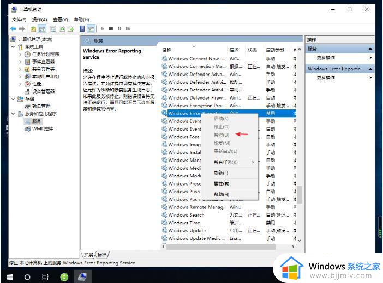The height and width of the screenshot is (283, 383).
Task: Select 事件查看器 in the tree
Action: click(43, 61)
